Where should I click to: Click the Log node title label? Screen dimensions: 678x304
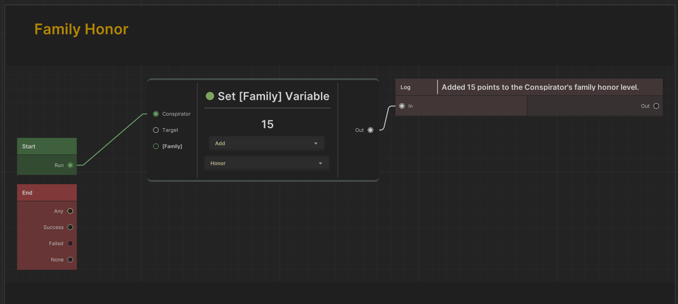click(x=406, y=87)
